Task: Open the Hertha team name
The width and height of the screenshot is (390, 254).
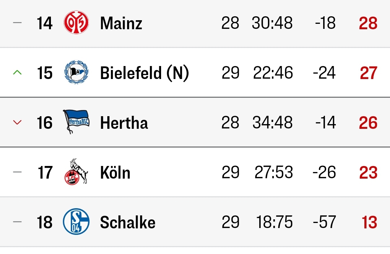Action: click(x=124, y=123)
